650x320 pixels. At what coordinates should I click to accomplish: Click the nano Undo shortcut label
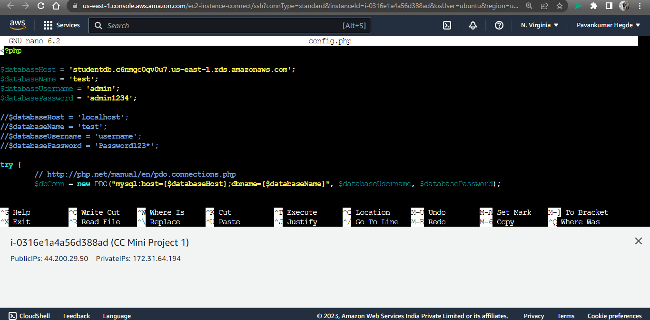437,212
